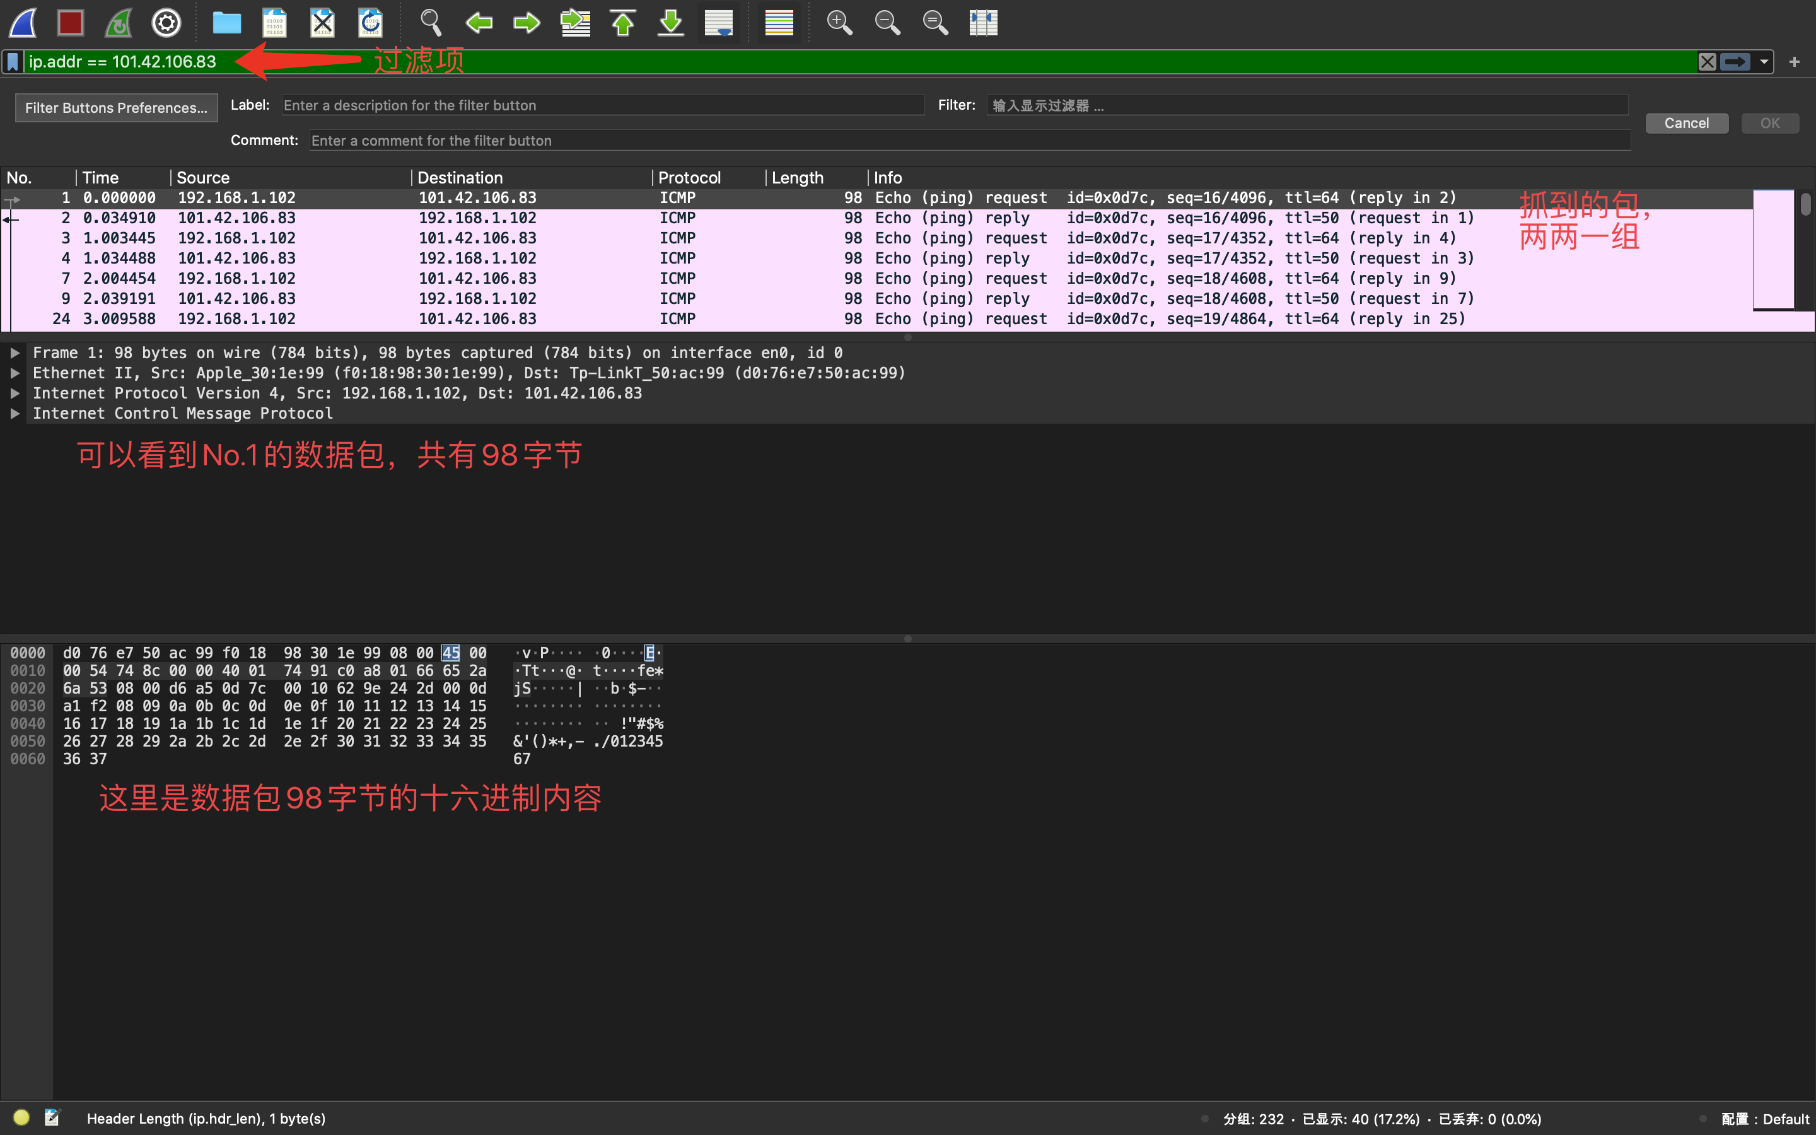Go to specified packet icon
Screen dimensions: 1816x1135
click(x=576, y=23)
